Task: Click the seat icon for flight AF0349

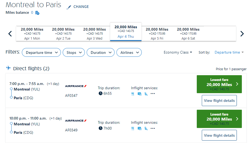Action: coord(146,128)
